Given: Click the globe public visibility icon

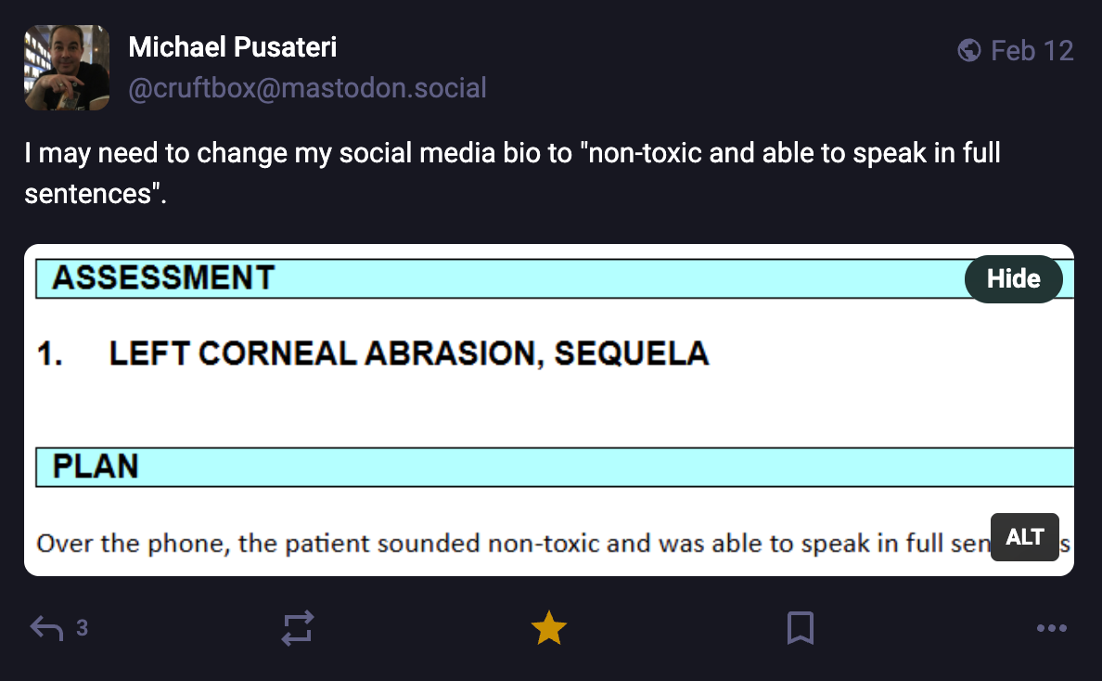Looking at the screenshot, I should 968,50.
